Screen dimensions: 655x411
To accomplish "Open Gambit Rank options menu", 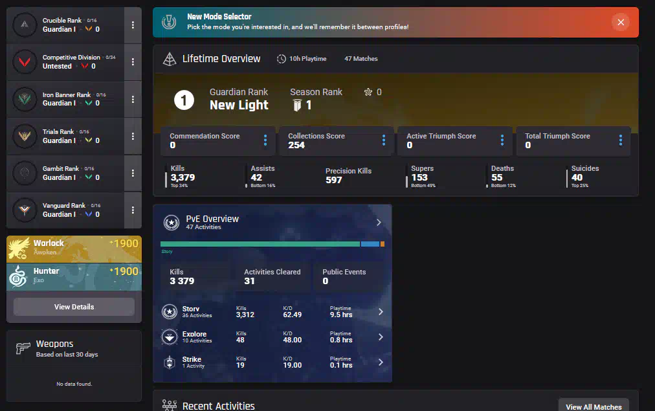I will click(x=133, y=173).
